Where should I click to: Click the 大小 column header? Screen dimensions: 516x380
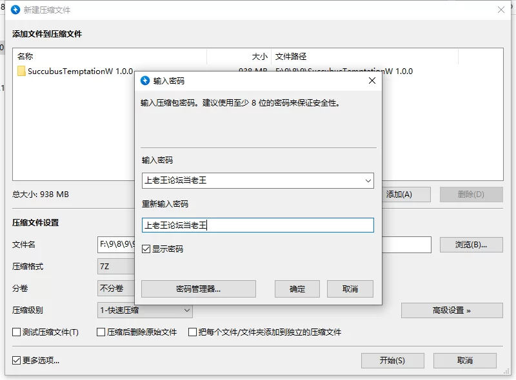coord(239,57)
